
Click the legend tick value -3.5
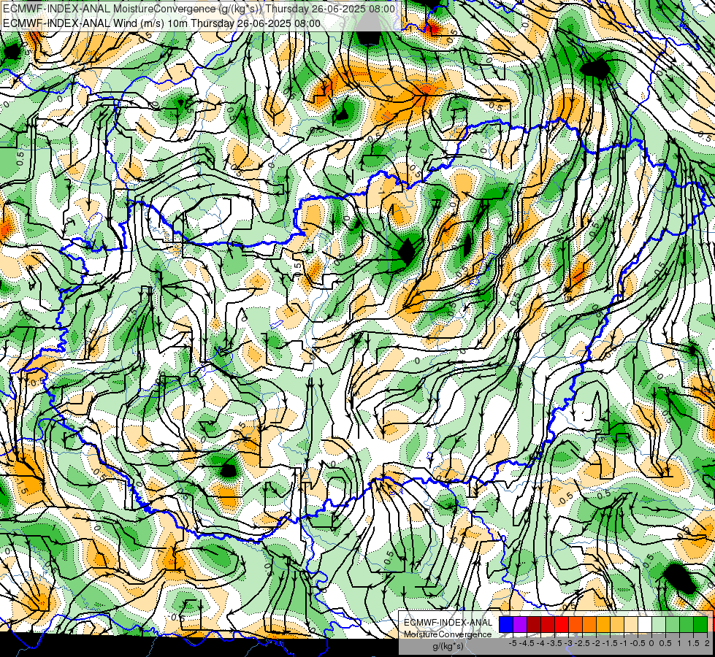tap(555, 643)
